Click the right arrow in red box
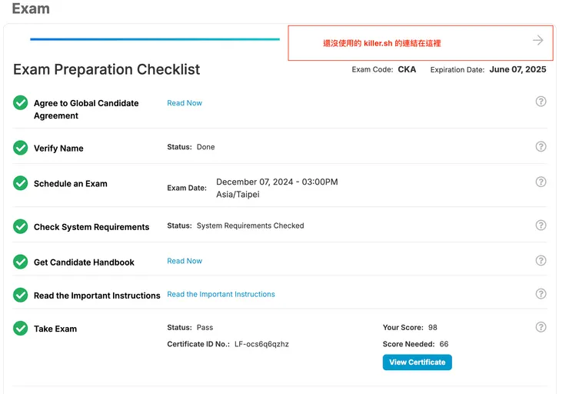This screenshot has width=569, height=394. point(537,41)
